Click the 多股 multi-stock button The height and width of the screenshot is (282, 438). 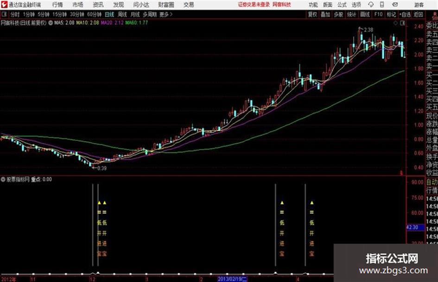point(338,14)
